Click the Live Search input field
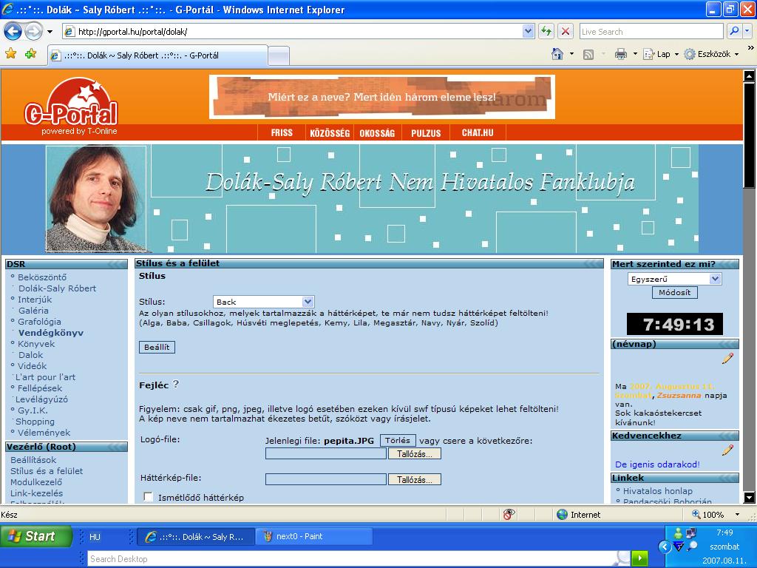Viewport: 757px width, 568px height. (651, 31)
